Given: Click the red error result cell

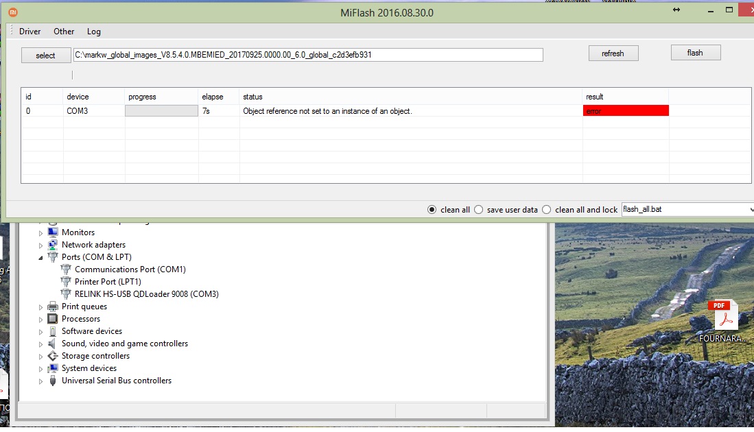Looking at the screenshot, I should point(625,110).
